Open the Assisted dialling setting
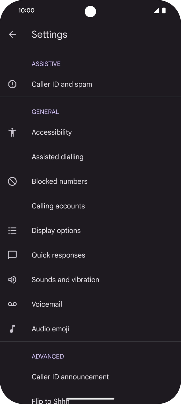The height and width of the screenshot is (404, 181). [57, 157]
